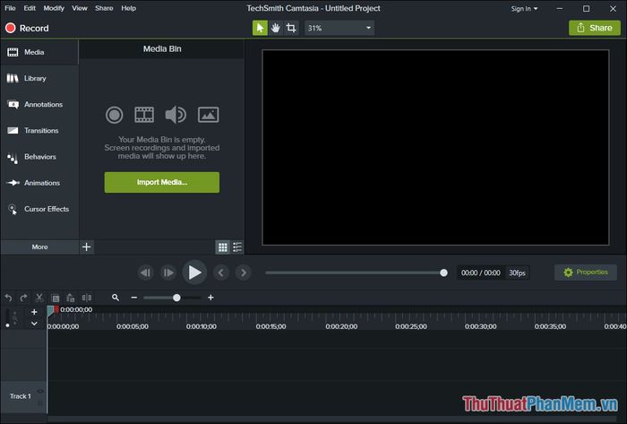Screen dimensions: 627x424
Task: Zoom out timeline with minus button
Action: [134, 298]
